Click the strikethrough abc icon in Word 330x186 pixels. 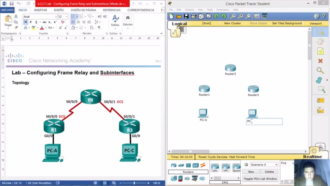44,22
